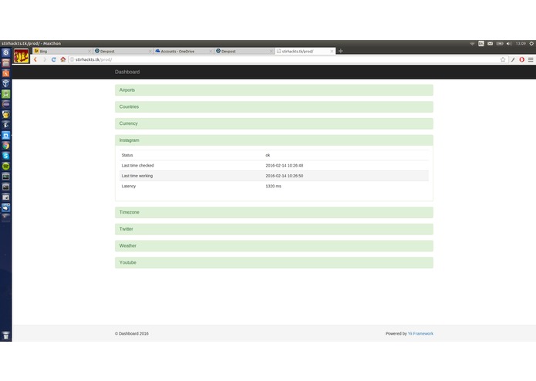The width and height of the screenshot is (536, 381).
Task: Expand the Timezone panel
Action: pos(274,212)
